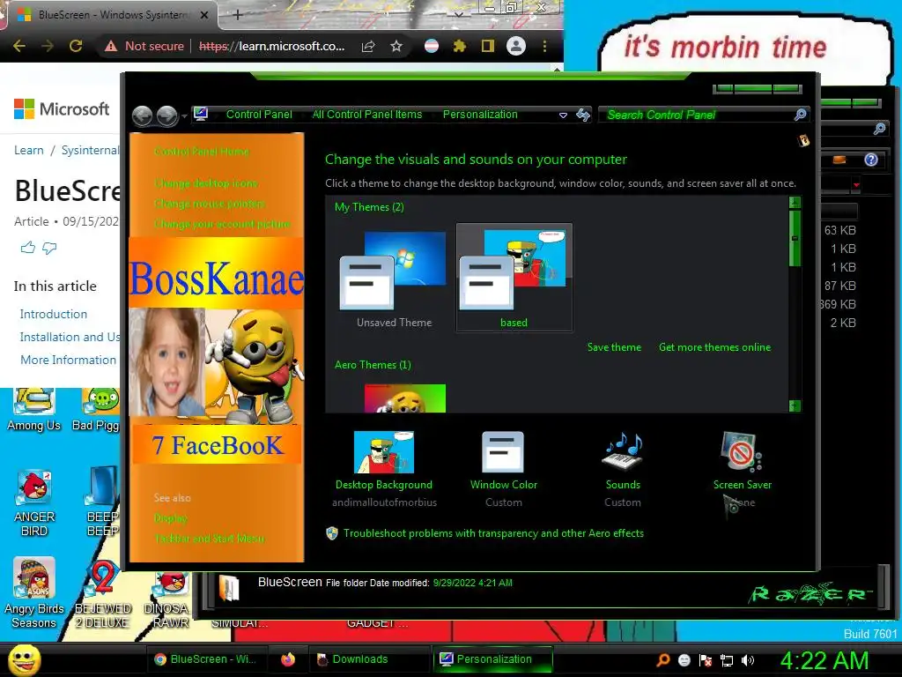Viewport: 902px width, 677px height.
Task: Jump to Introduction section
Action: pyautogui.click(x=54, y=315)
